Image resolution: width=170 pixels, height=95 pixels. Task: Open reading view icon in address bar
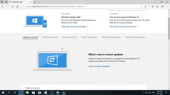(141, 6)
